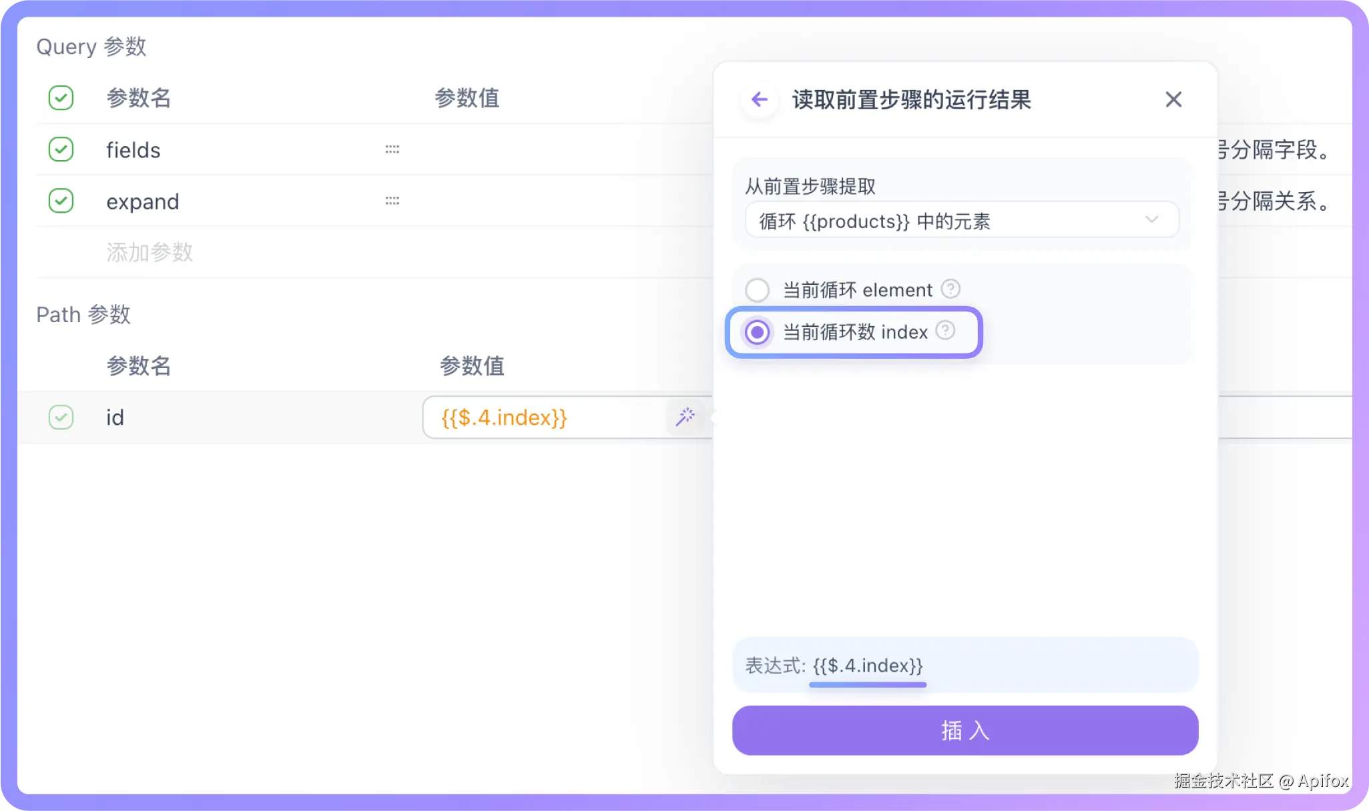
Task: Click drag handle icon on expand row
Action: pos(392,201)
